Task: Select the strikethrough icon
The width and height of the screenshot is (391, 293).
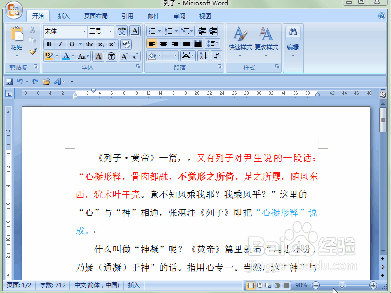Action: coord(89,44)
